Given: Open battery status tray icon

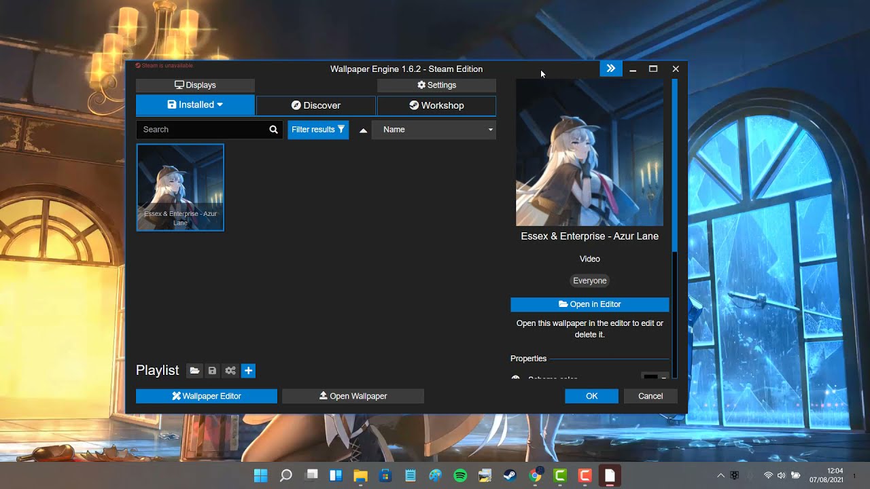Looking at the screenshot, I should point(795,475).
